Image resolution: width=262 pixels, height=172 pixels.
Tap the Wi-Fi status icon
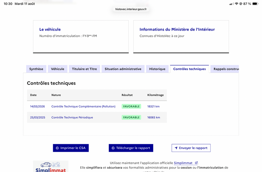tap(236, 4)
